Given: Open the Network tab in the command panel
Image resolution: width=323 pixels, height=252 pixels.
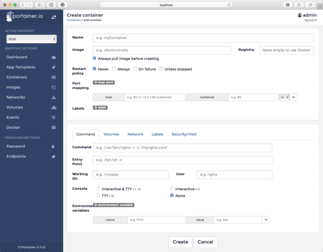Looking at the screenshot, I should 135,134.
